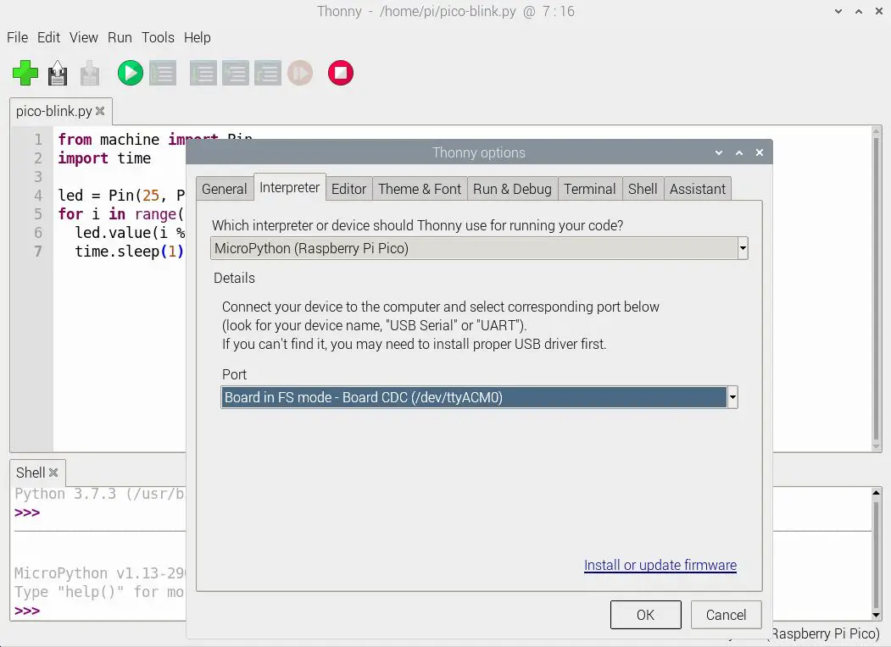Open the Terminal options tab
This screenshot has width=891, height=647.
click(x=589, y=189)
